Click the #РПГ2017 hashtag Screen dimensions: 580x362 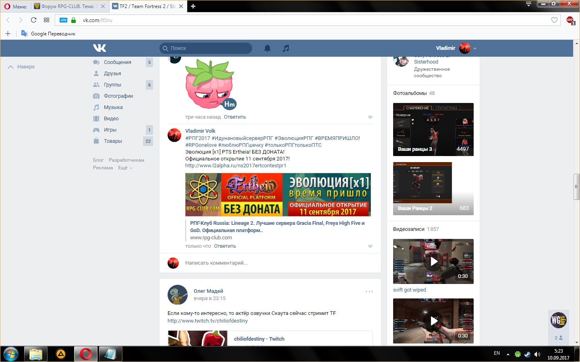[x=197, y=138]
